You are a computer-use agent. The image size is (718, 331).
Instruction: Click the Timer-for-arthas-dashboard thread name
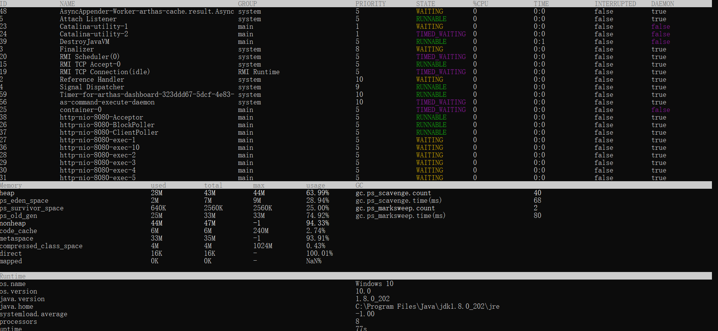pos(147,95)
